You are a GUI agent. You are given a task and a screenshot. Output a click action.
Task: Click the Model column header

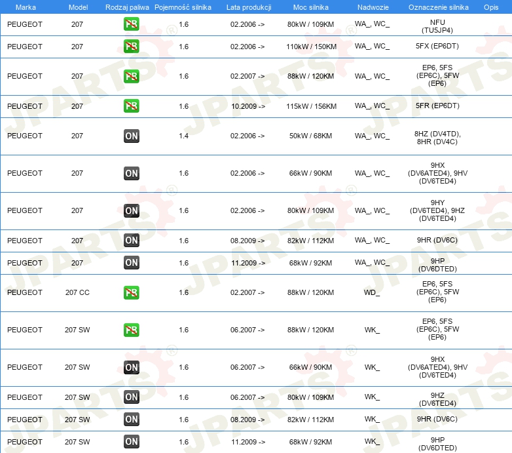coord(78,7)
